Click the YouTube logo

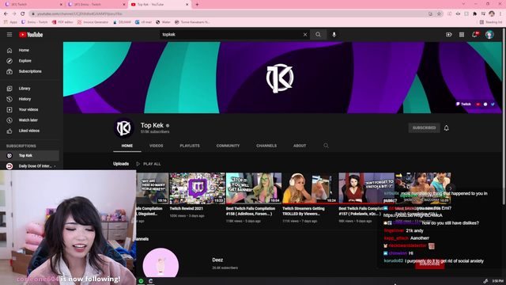point(31,35)
